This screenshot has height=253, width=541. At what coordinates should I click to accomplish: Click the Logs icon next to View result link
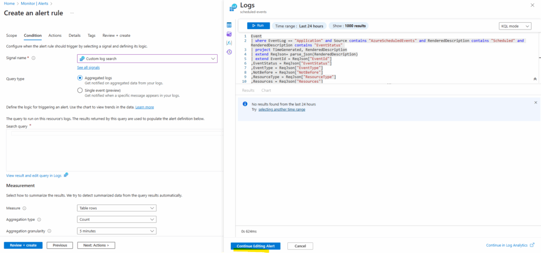tap(66, 175)
